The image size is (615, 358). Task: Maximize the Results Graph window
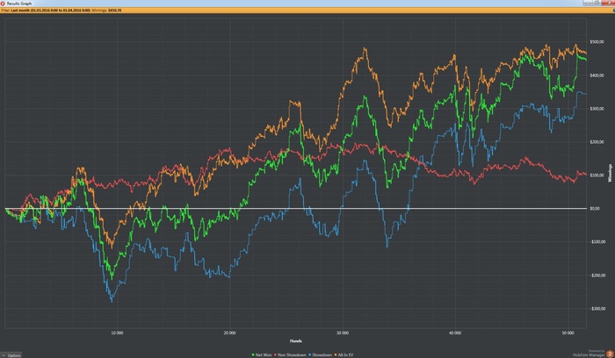(x=597, y=3)
